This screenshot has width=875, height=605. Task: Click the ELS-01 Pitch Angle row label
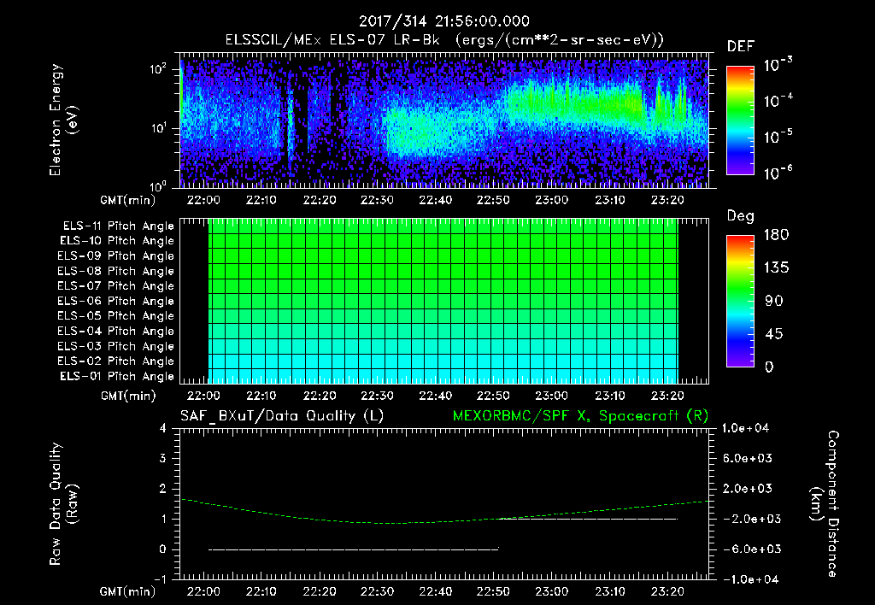(x=117, y=377)
